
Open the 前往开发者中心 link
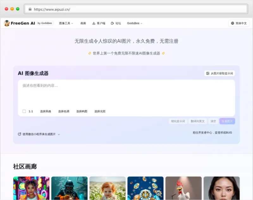[212, 133]
